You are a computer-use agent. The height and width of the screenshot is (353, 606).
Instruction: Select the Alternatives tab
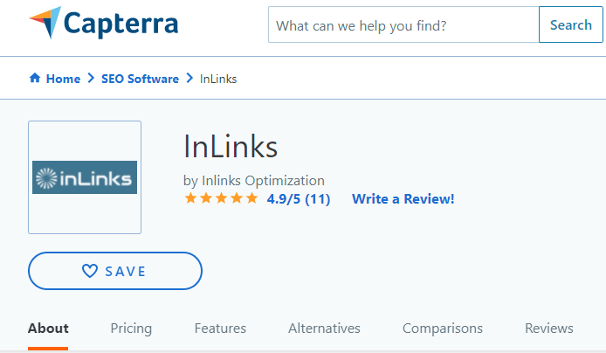[x=324, y=329]
